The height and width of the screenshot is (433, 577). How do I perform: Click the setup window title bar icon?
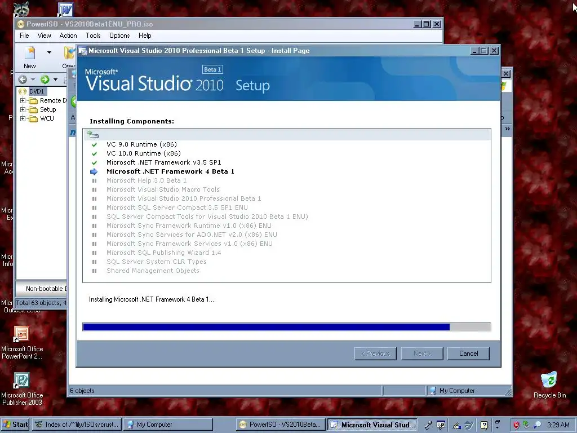coord(83,51)
